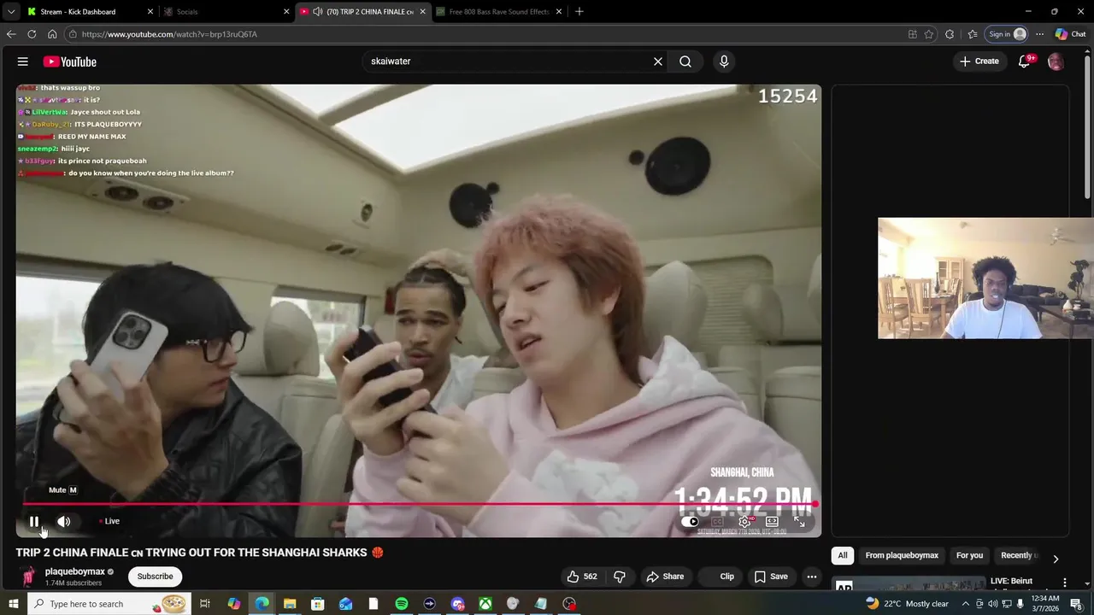Select the For you filter chip
This screenshot has height=615, width=1094.
pos(969,555)
